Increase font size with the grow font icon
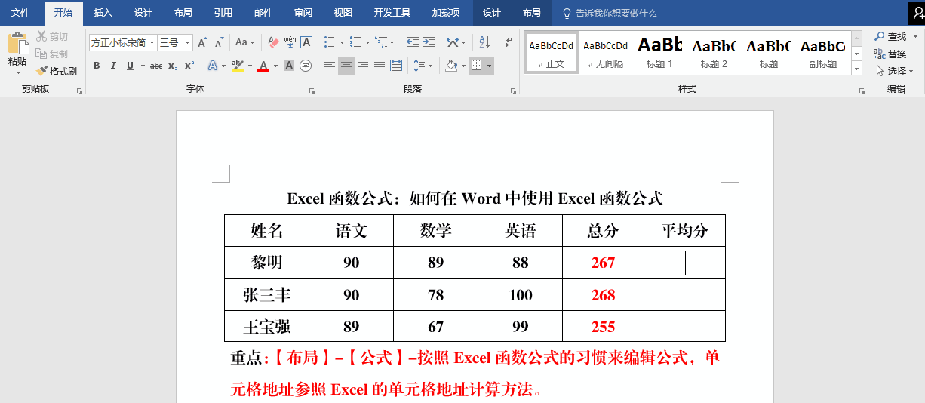Viewport: 925px width, 403px height. [202, 43]
